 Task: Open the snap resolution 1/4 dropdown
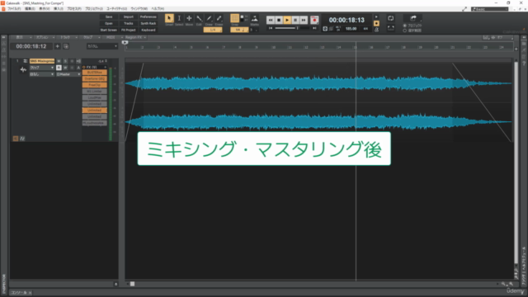pos(213,30)
